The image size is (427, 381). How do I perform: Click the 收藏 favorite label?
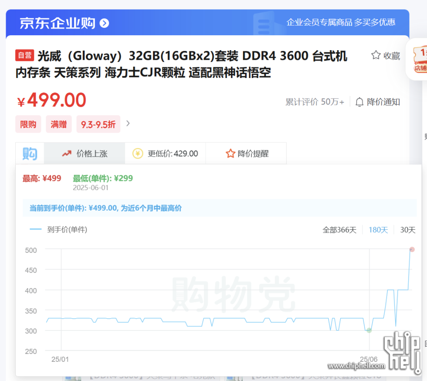tap(392, 56)
